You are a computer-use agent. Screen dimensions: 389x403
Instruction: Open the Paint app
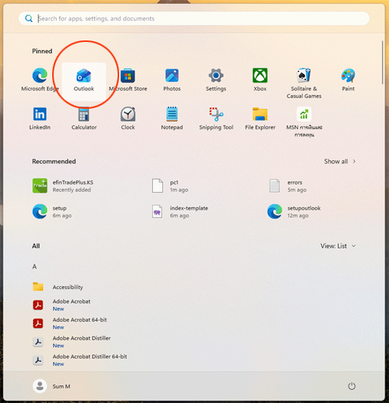coord(348,81)
